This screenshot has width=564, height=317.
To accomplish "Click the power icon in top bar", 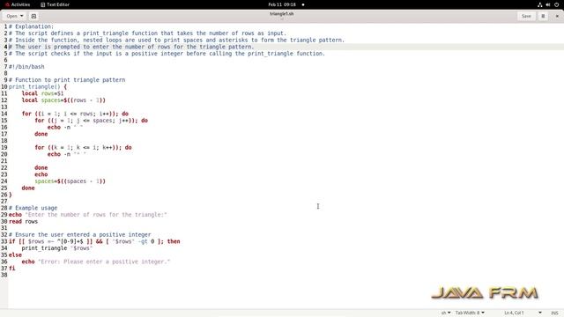I will tap(556, 4).
